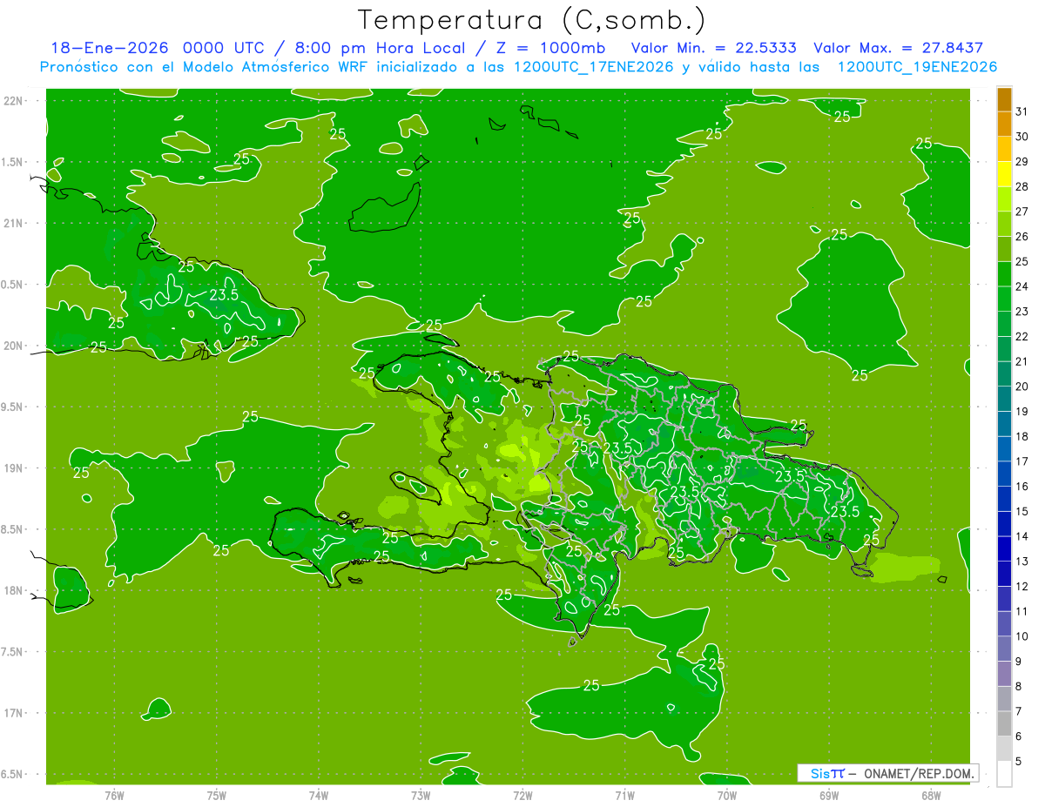
Task: Click the "20N" latitude label
Action: click(x=12, y=346)
